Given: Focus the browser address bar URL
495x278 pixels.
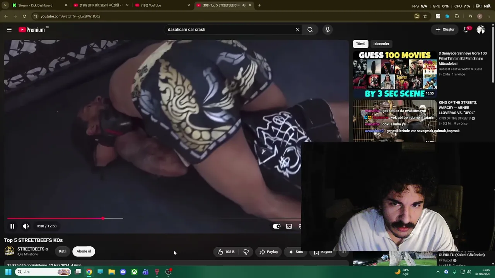Looking at the screenshot, I should point(70,16).
